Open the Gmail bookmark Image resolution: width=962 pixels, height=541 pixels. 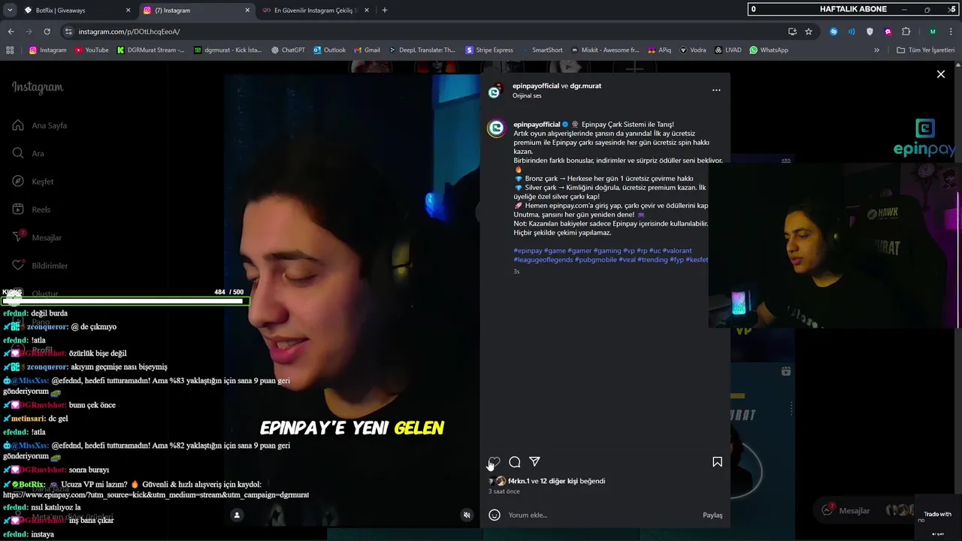click(367, 50)
